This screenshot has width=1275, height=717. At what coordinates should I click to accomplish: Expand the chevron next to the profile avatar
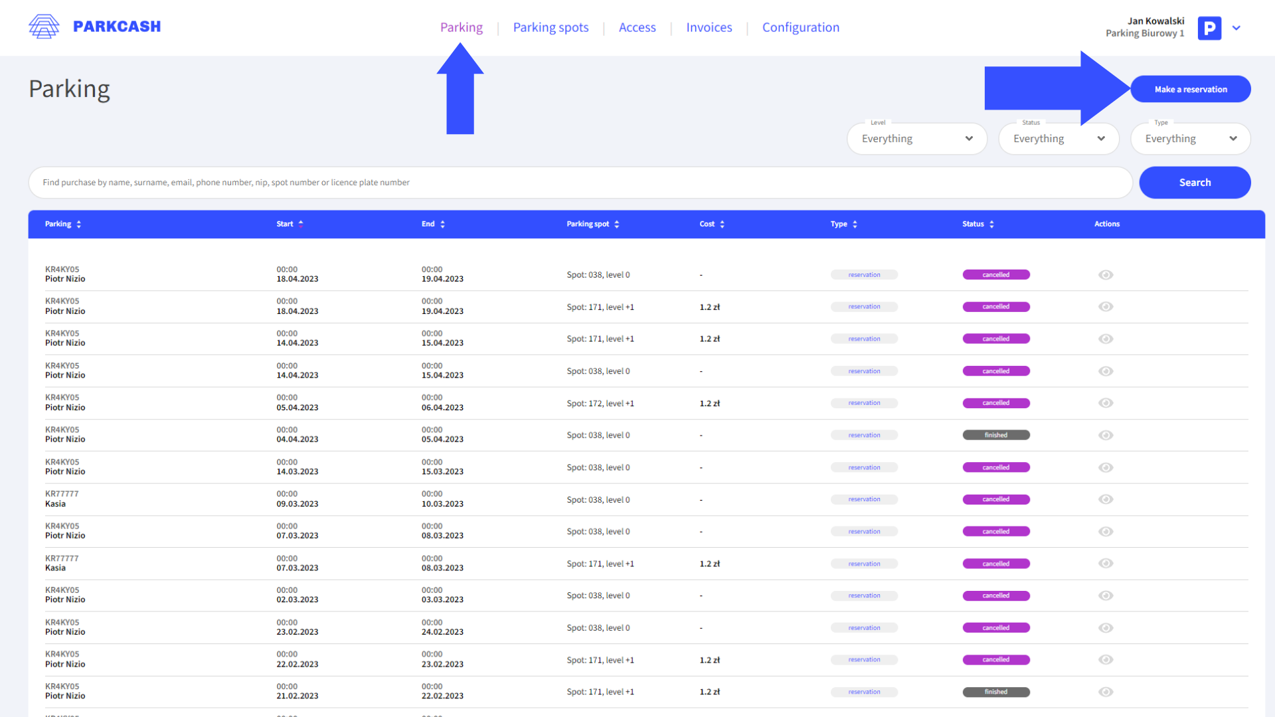point(1236,28)
